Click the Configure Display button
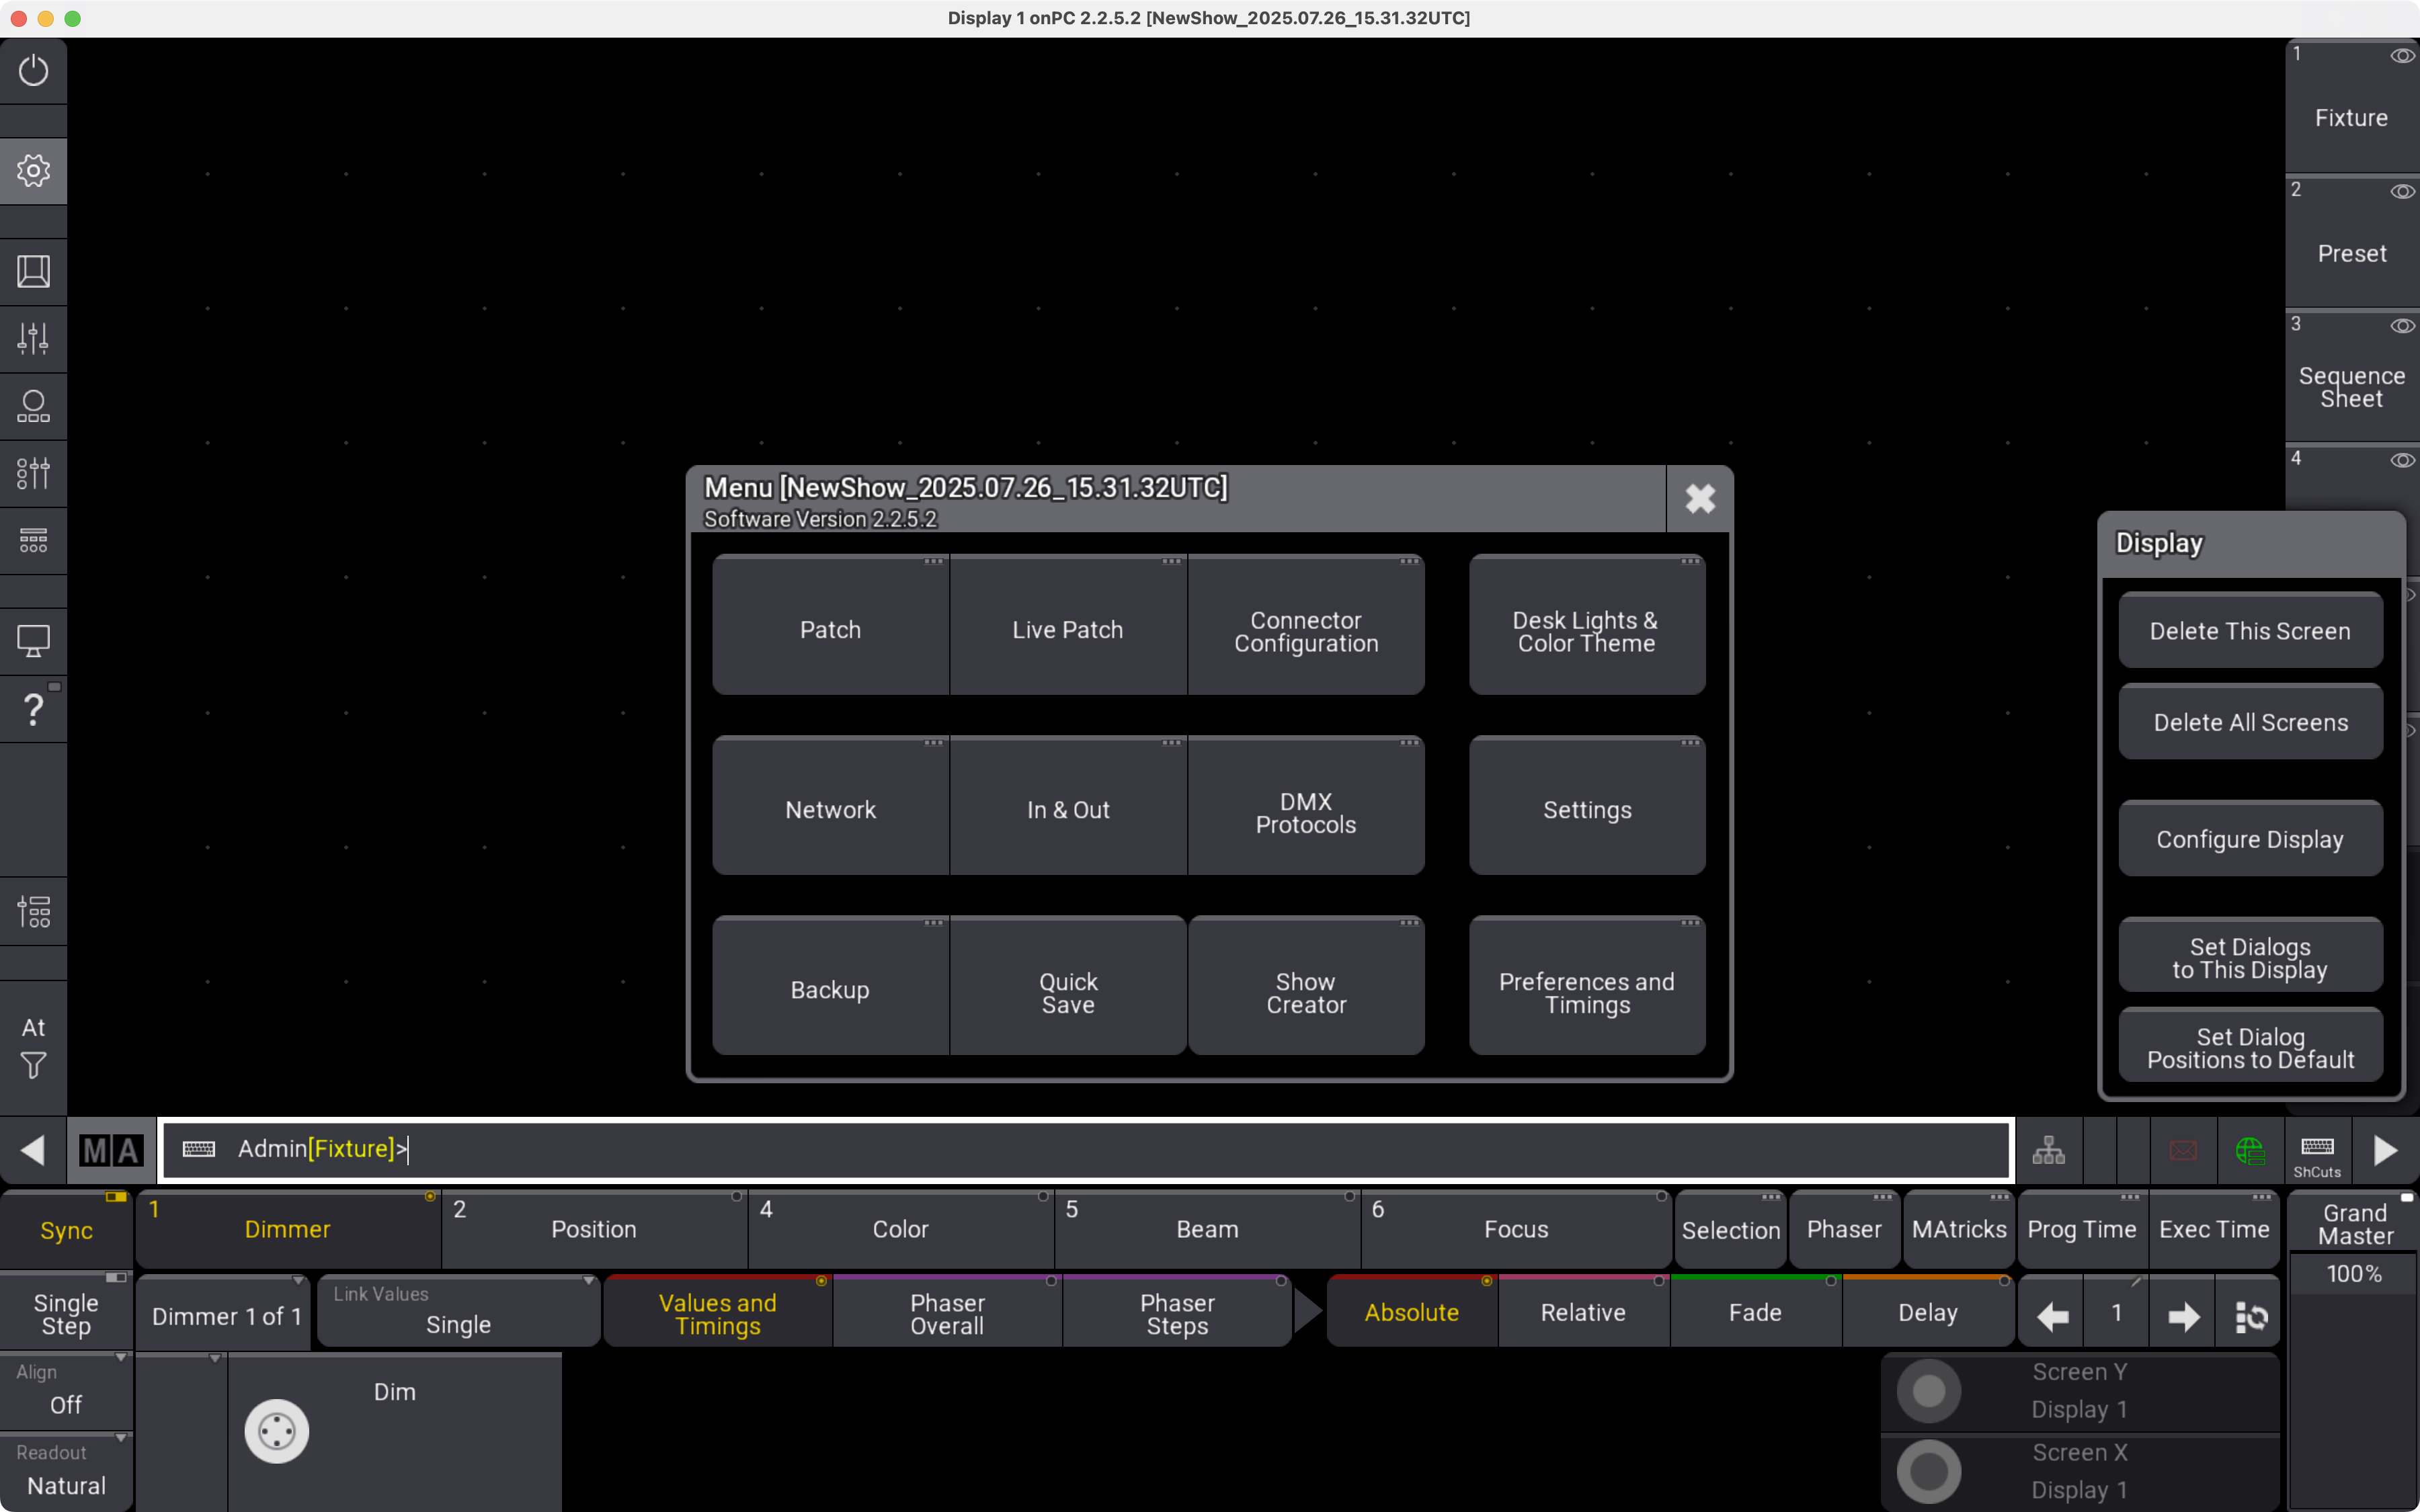Viewport: 2420px width, 1512px height. [2250, 840]
